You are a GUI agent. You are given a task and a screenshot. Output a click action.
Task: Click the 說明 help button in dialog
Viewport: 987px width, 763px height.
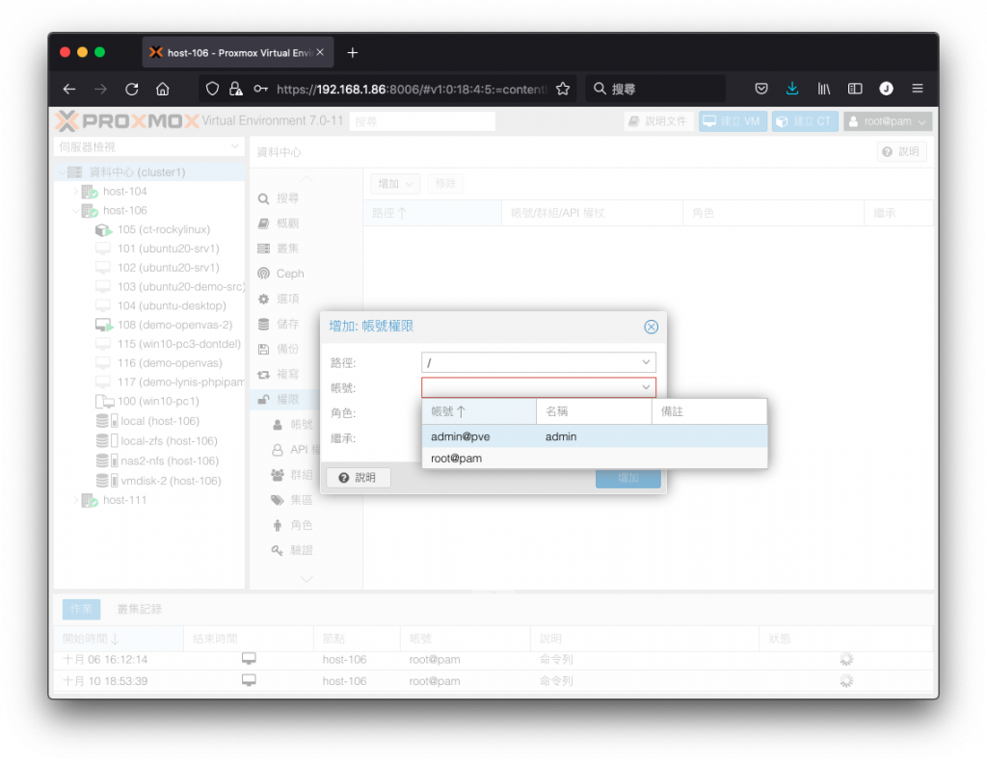coord(359,478)
